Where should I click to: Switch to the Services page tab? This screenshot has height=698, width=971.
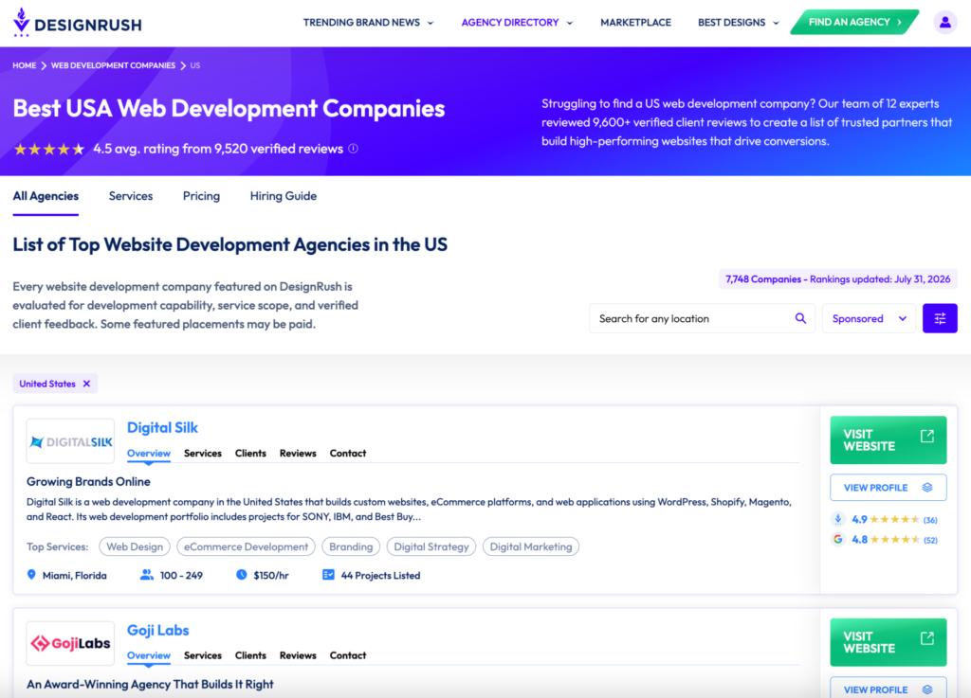point(131,196)
